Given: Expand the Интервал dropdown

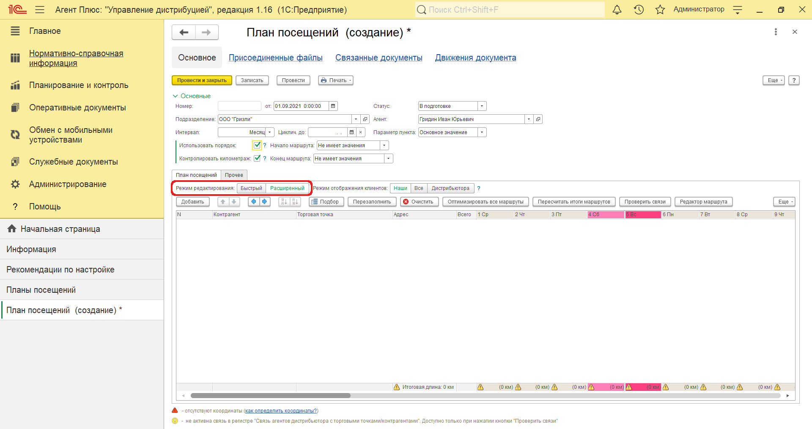Looking at the screenshot, I should 270,132.
